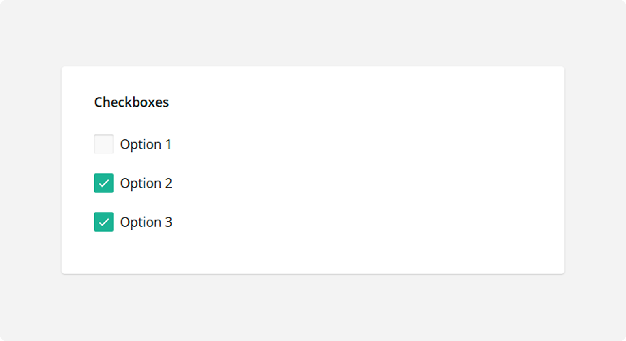Toggle the empty checkbox next to Option 1
The image size is (626, 341).
point(103,144)
